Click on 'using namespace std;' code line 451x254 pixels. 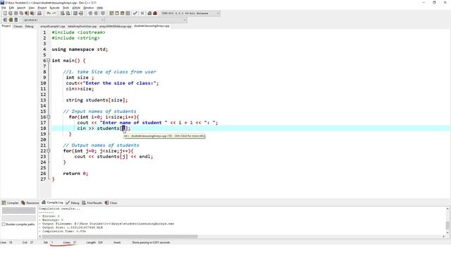[80, 49]
